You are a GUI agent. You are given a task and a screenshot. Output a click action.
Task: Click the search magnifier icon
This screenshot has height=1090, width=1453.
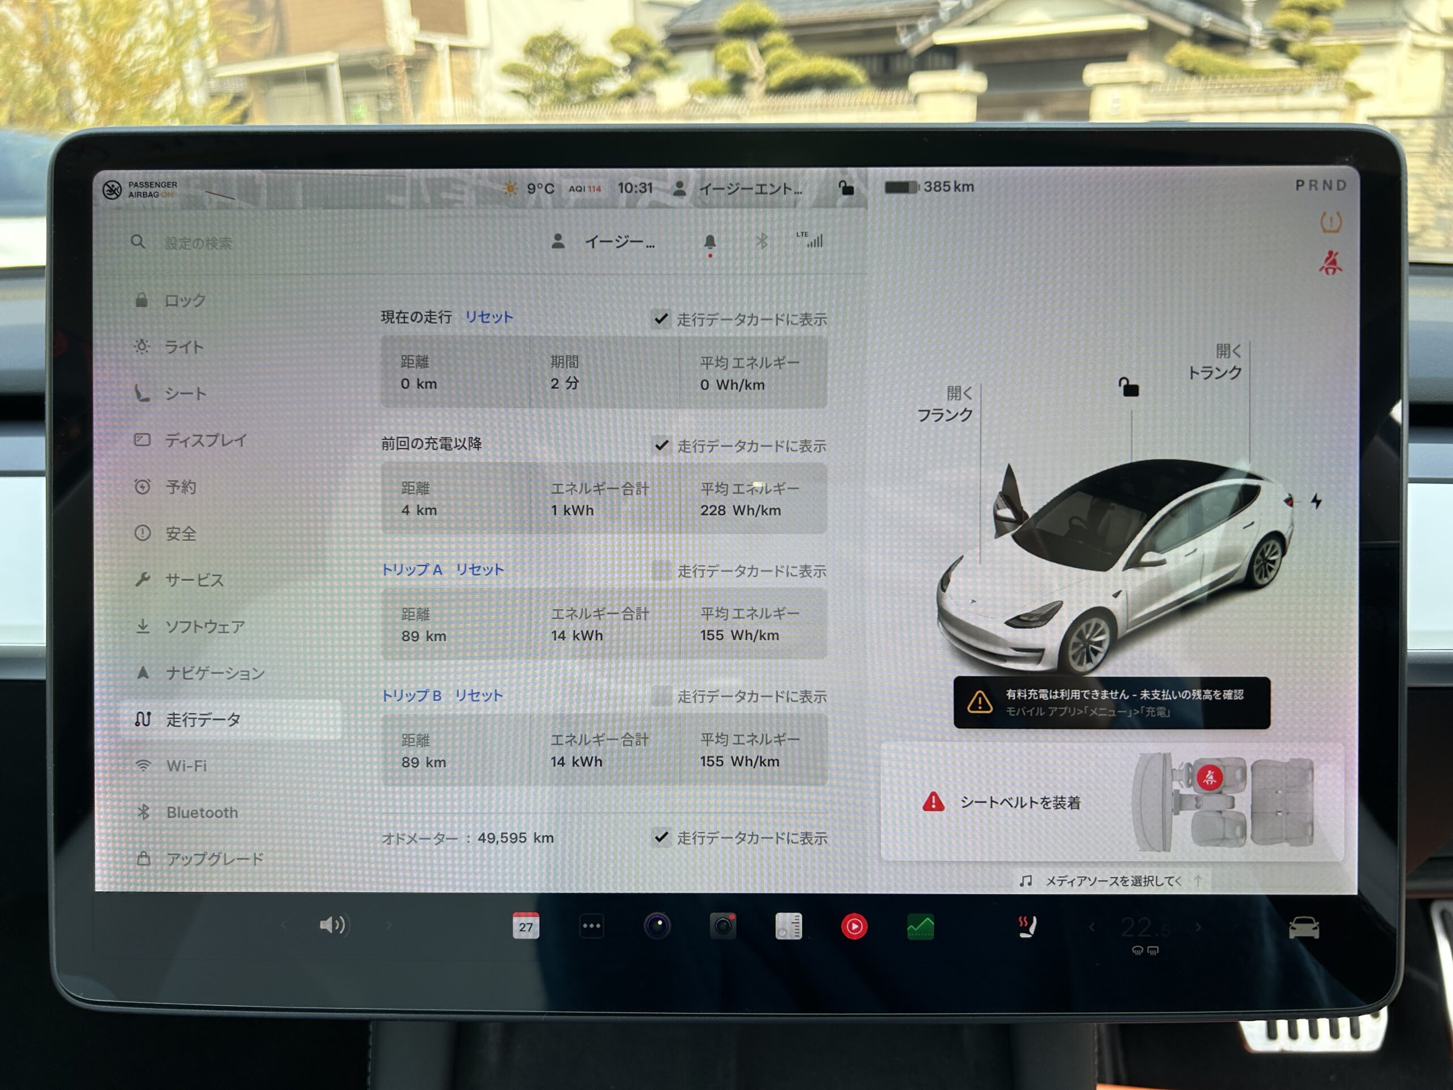pyautogui.click(x=138, y=242)
